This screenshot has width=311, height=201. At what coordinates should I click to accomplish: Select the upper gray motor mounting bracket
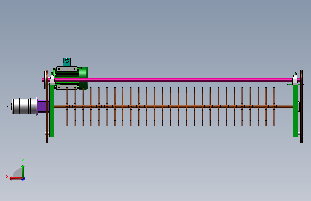coord(67,69)
